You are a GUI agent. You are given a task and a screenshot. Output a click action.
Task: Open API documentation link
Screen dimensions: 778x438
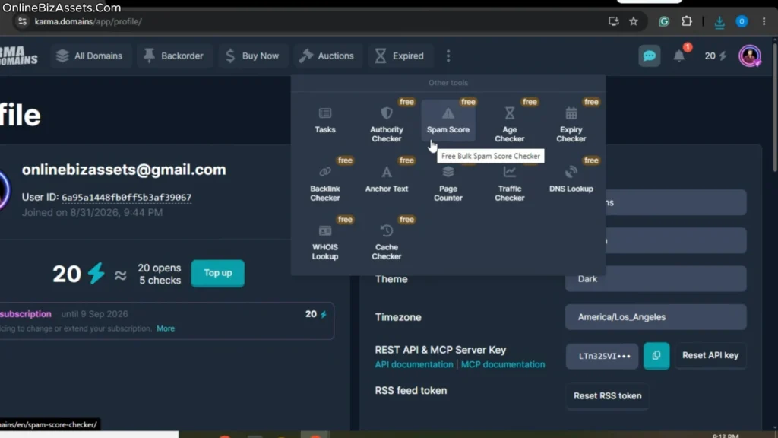pos(414,364)
